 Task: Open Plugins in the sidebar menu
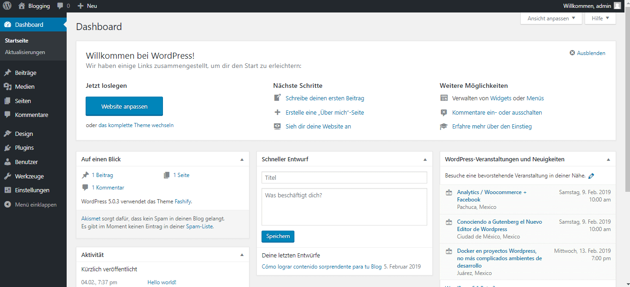tap(33, 148)
